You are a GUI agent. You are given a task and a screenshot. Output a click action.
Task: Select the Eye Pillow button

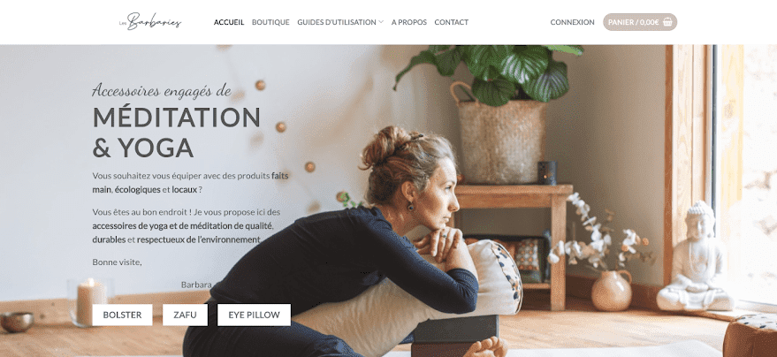click(255, 315)
